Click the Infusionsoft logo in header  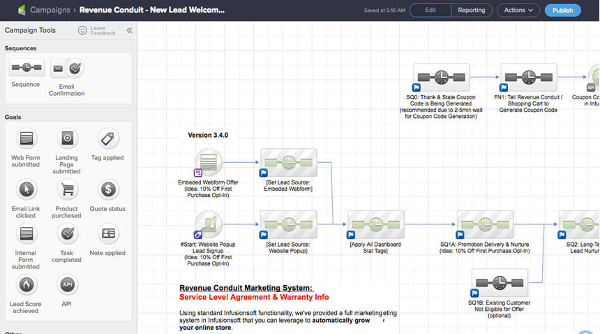(22, 10)
